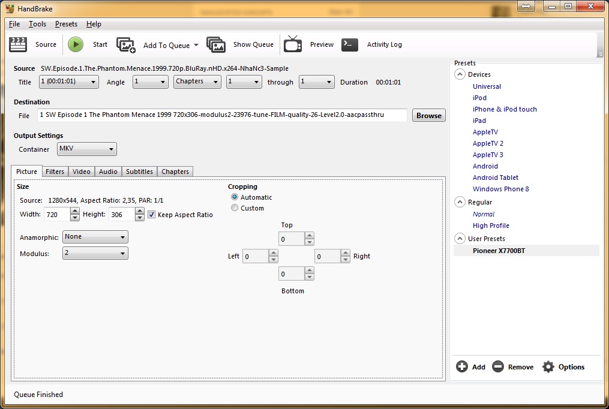The width and height of the screenshot is (609, 409).
Task: Collapse the Regular presets group
Action: pyautogui.click(x=460, y=202)
